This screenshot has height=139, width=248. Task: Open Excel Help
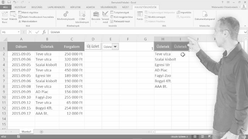222,2
